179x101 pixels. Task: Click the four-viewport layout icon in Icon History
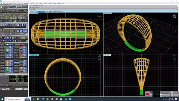[x=19, y=7]
